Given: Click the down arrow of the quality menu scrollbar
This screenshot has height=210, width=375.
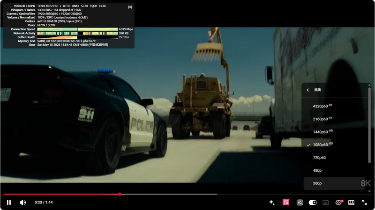Looking at the screenshot, I should (x=369, y=191).
